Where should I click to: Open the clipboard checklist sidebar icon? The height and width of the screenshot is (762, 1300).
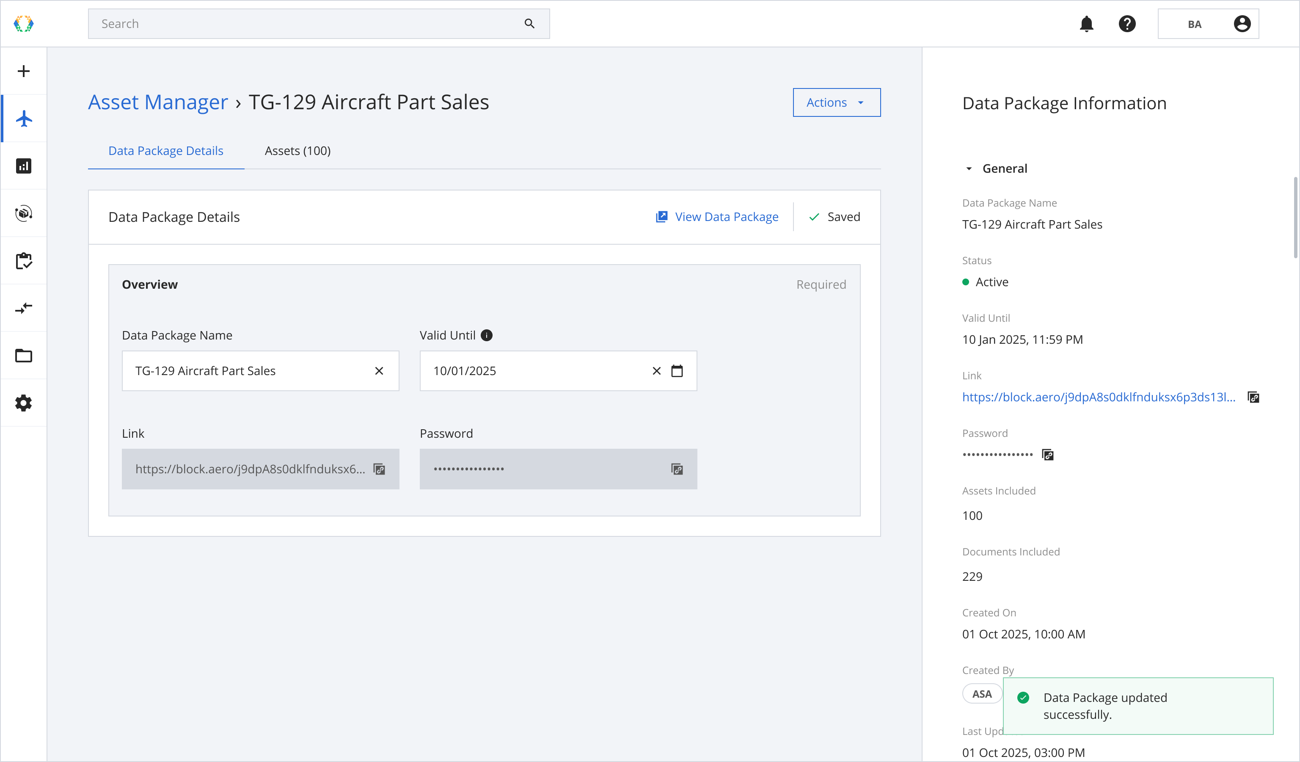click(24, 261)
